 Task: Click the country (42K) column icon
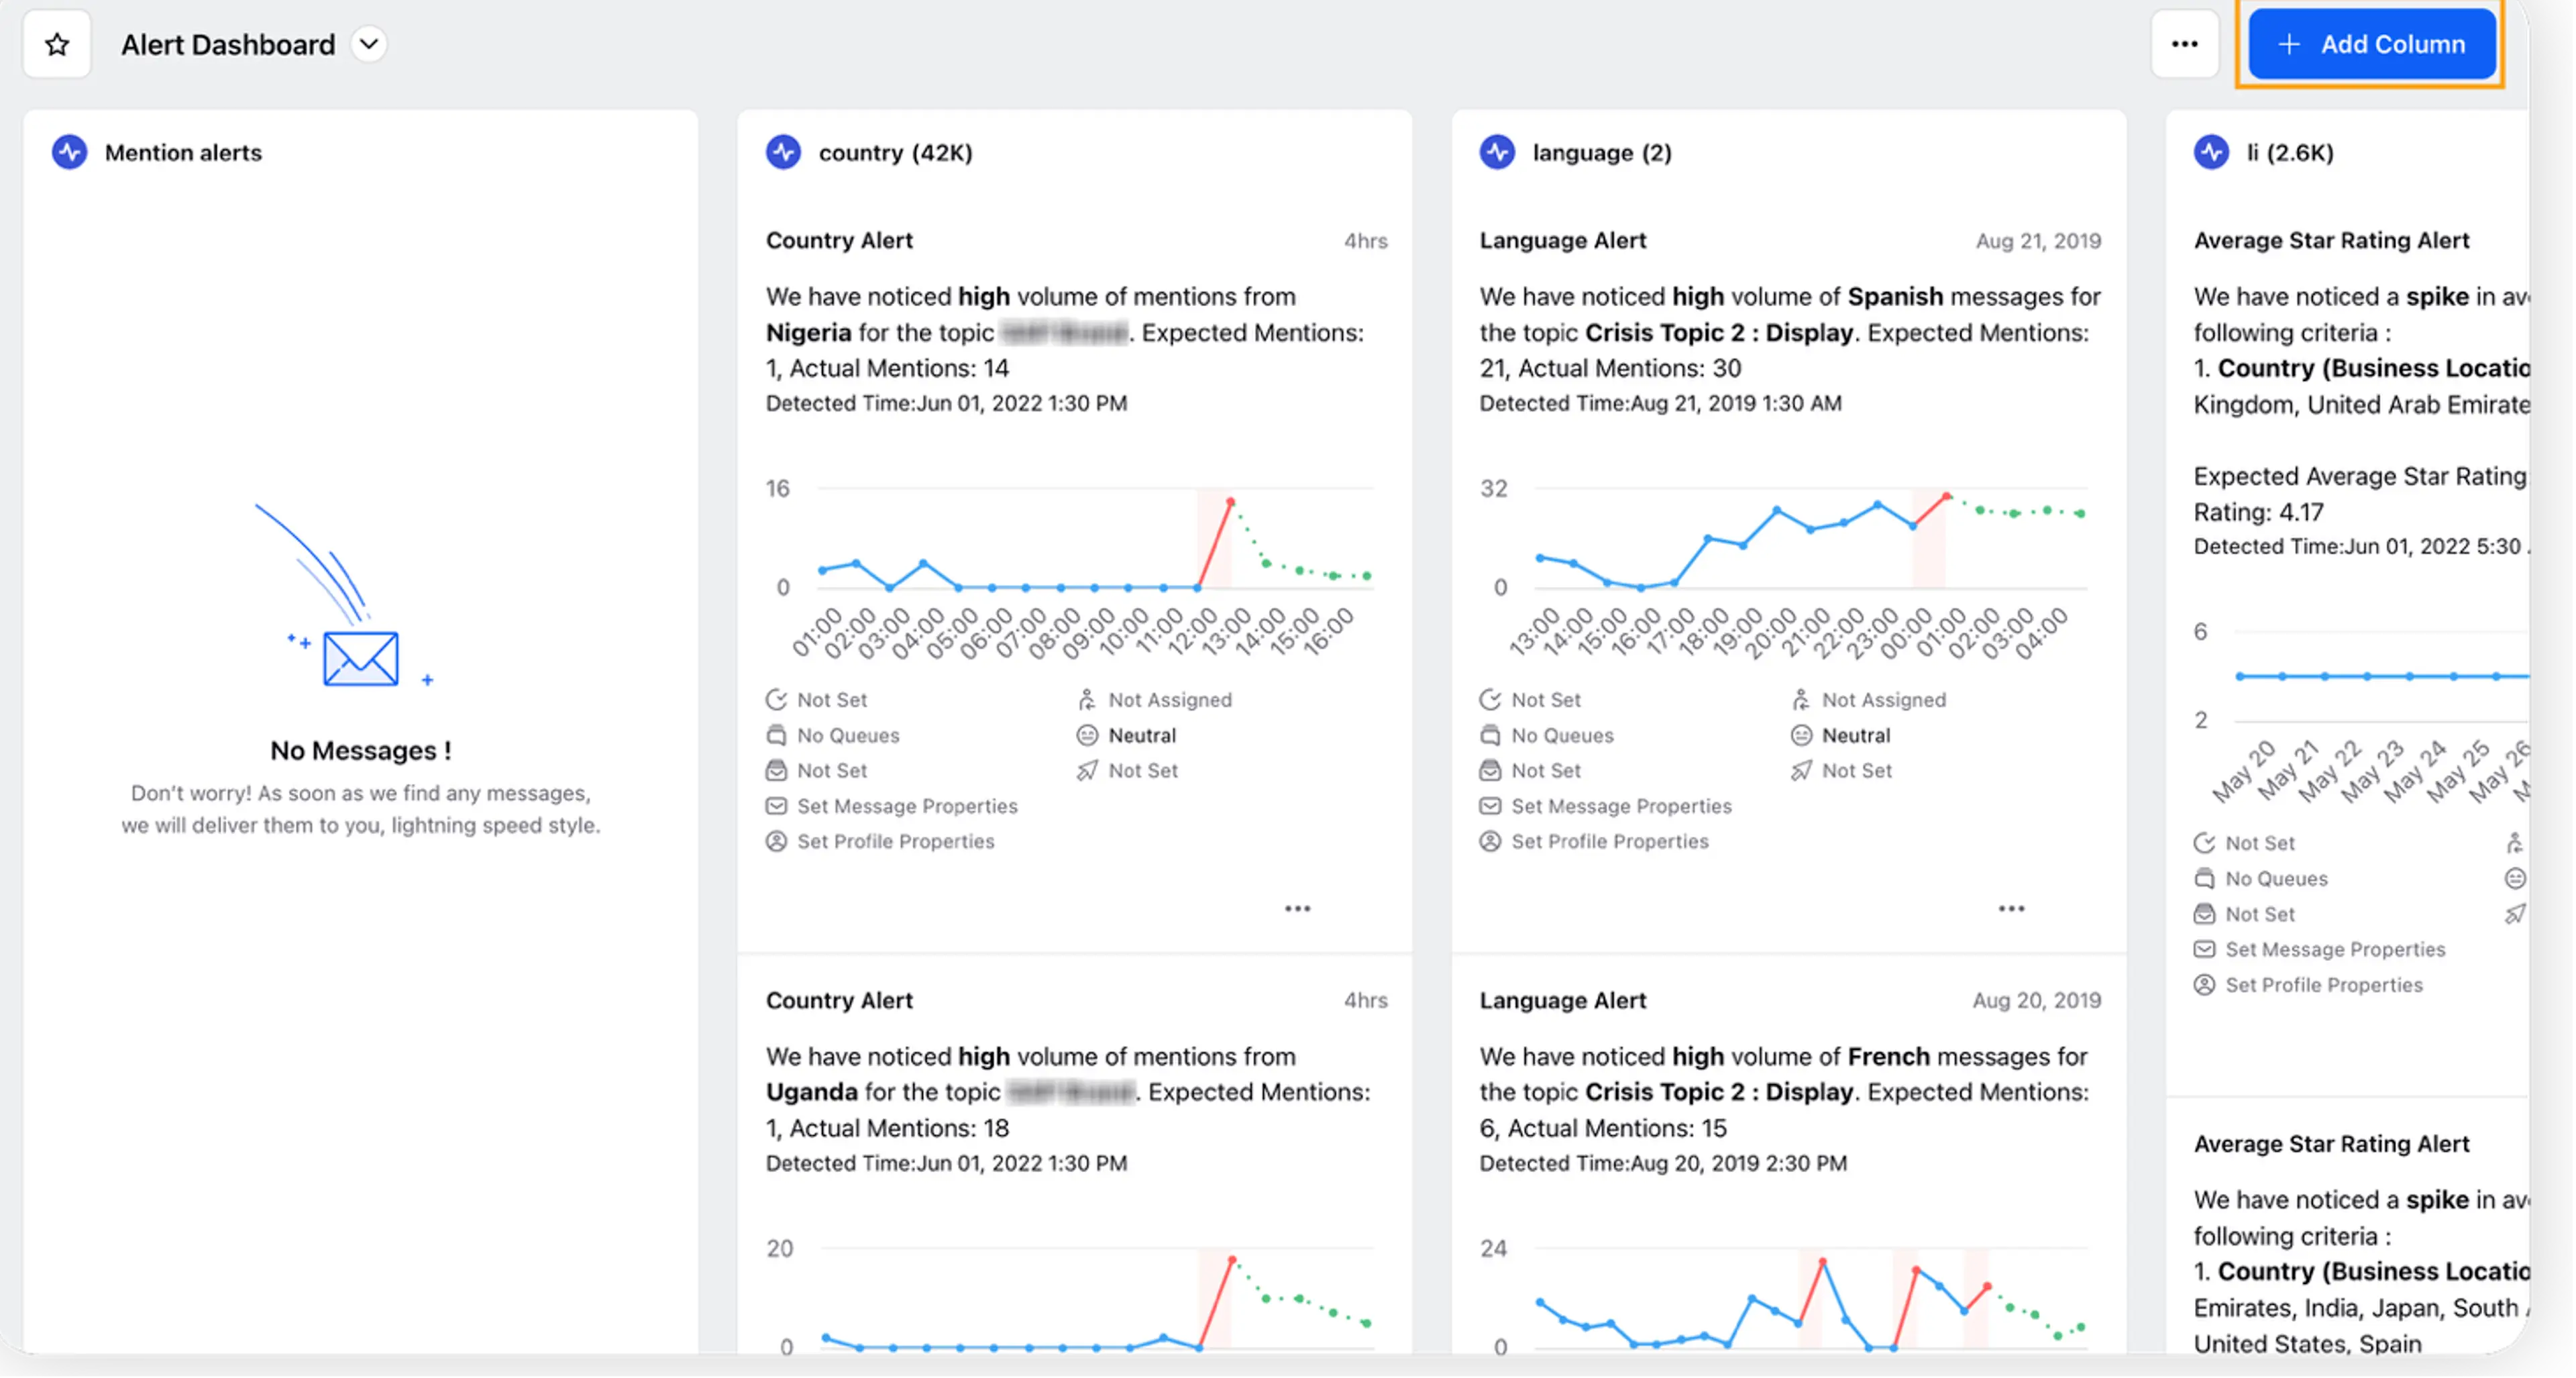[783, 152]
